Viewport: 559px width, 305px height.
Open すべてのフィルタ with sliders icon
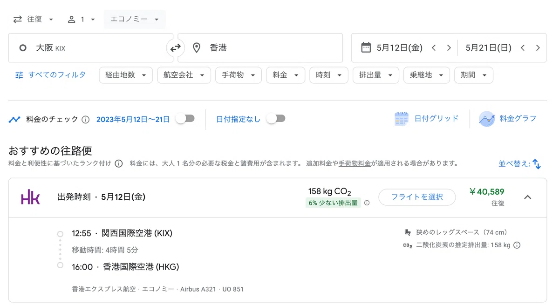click(x=50, y=75)
